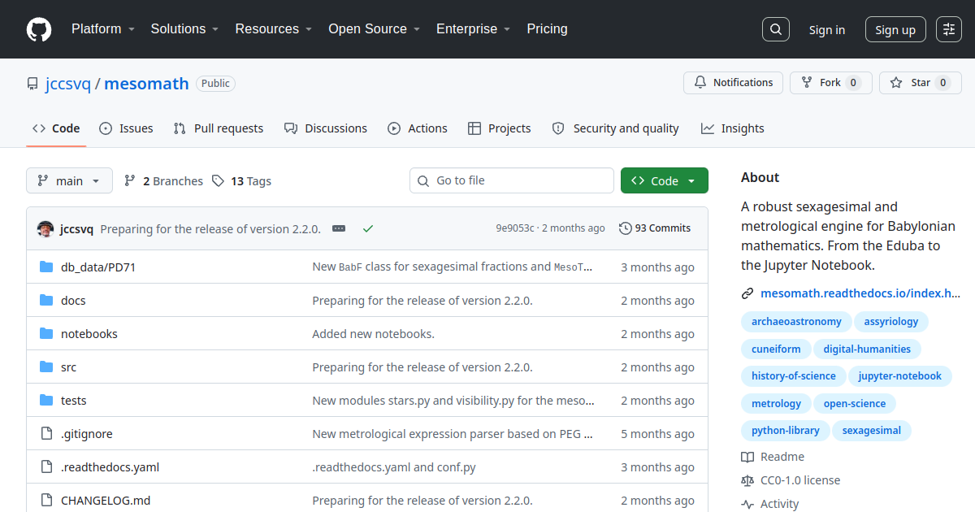Click the tests folder icon

click(46, 400)
